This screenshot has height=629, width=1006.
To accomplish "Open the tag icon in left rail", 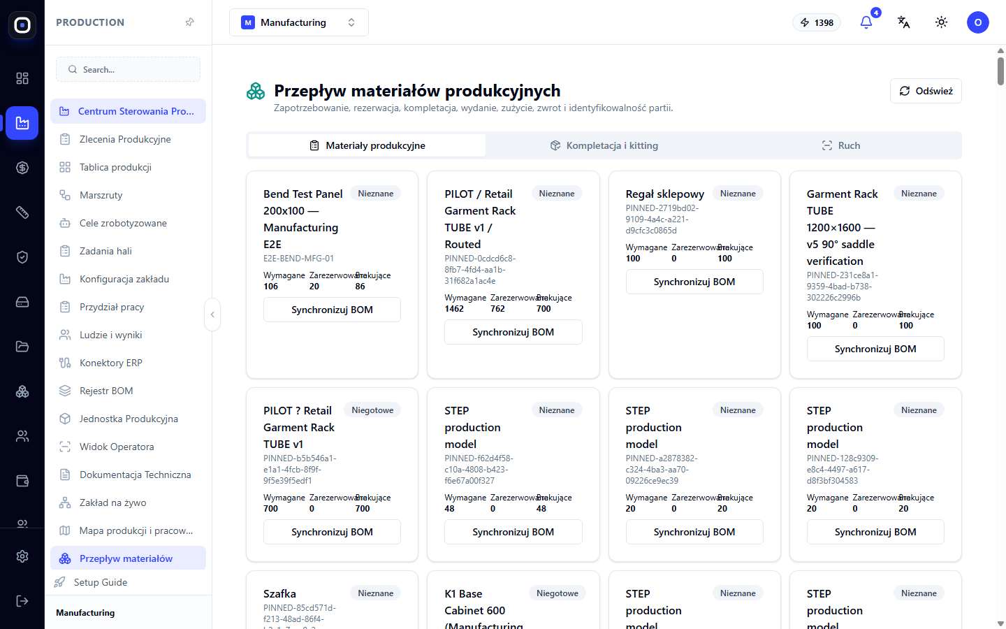I will click(x=22, y=212).
